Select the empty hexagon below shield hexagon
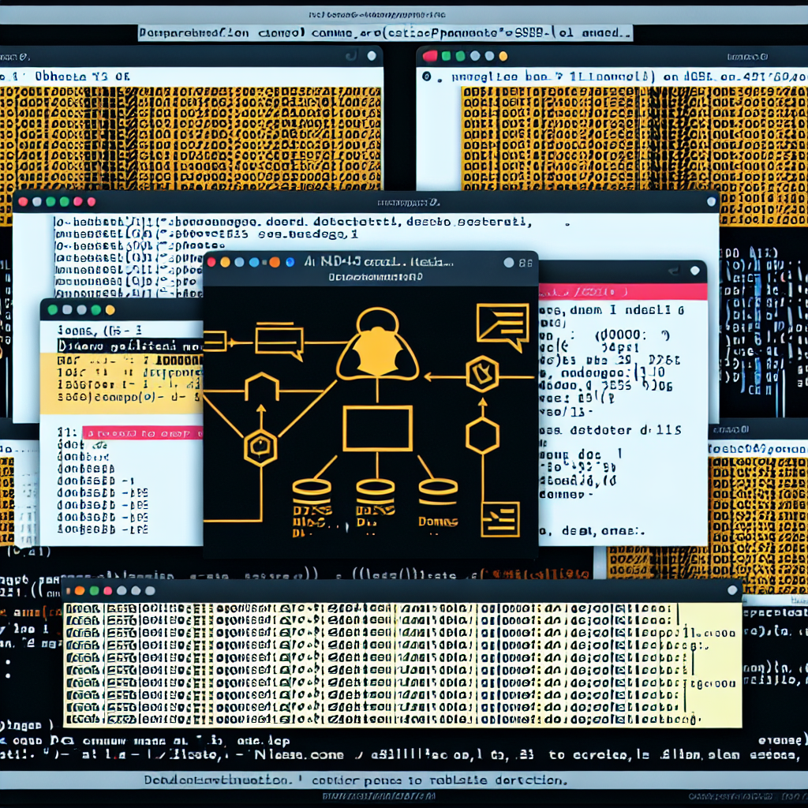The height and width of the screenshot is (808, 808). coord(481,436)
